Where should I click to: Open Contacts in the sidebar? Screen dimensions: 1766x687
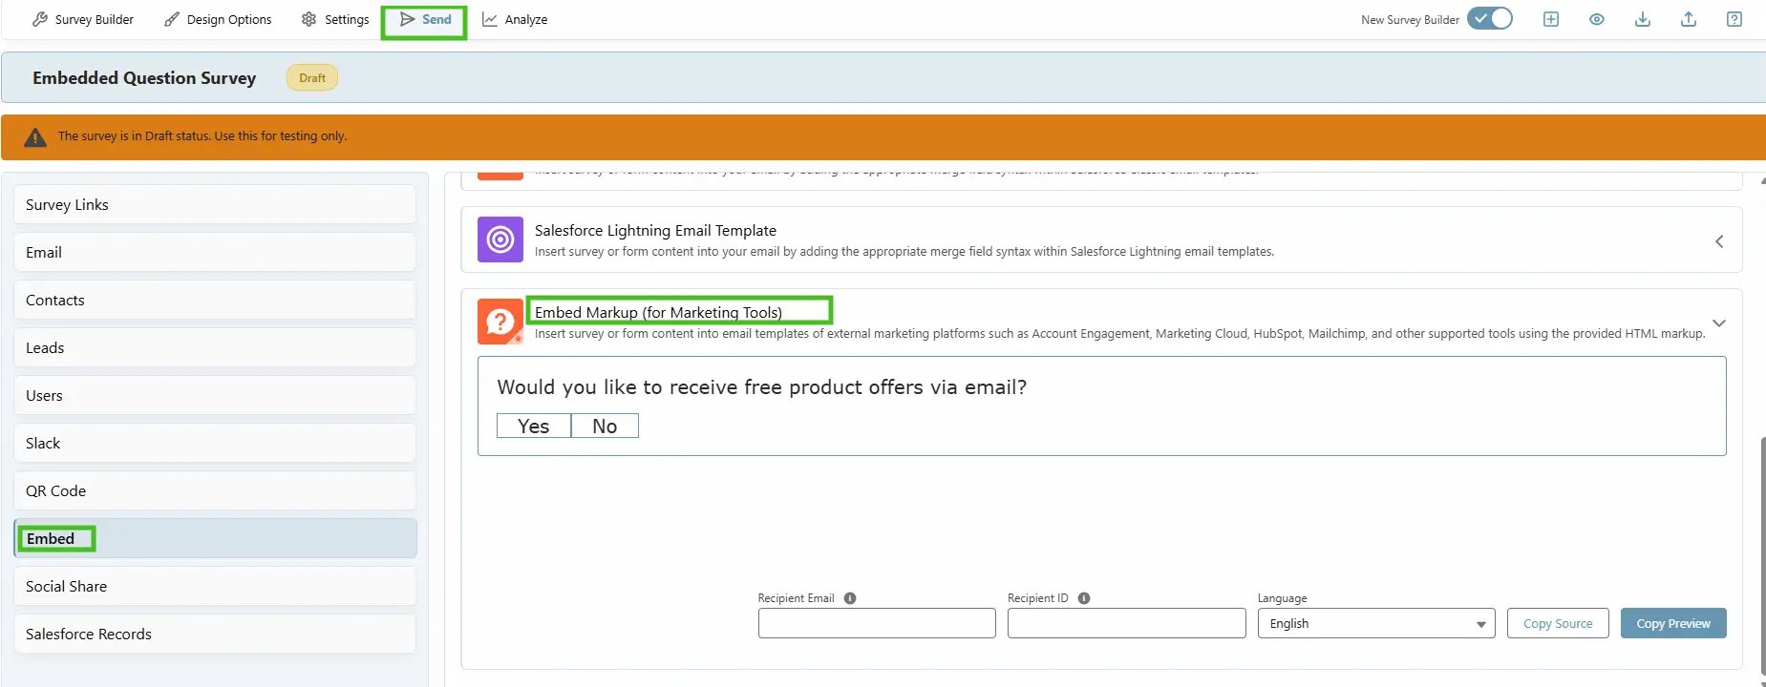[x=215, y=300]
